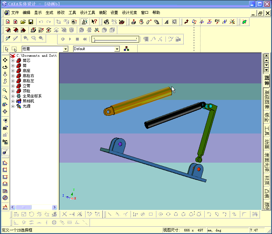Image resolution: width=272 pixels, height=234 pixels.
Task: Click the pan view four-arrow tool
Action: [5, 60]
